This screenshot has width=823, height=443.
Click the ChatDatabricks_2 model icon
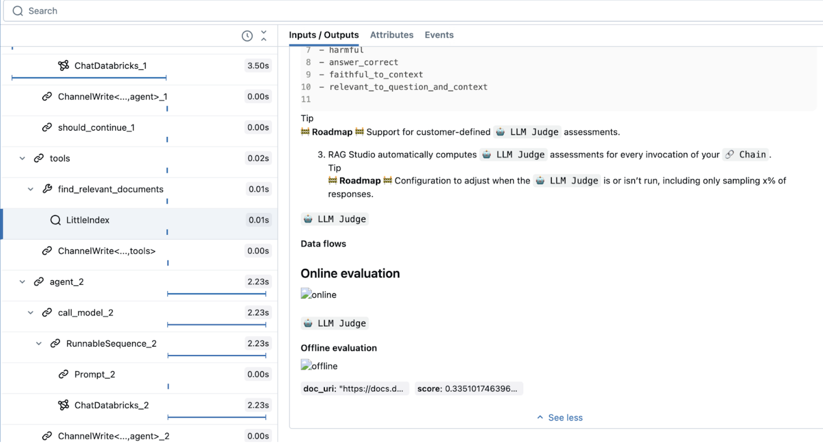[x=64, y=405]
